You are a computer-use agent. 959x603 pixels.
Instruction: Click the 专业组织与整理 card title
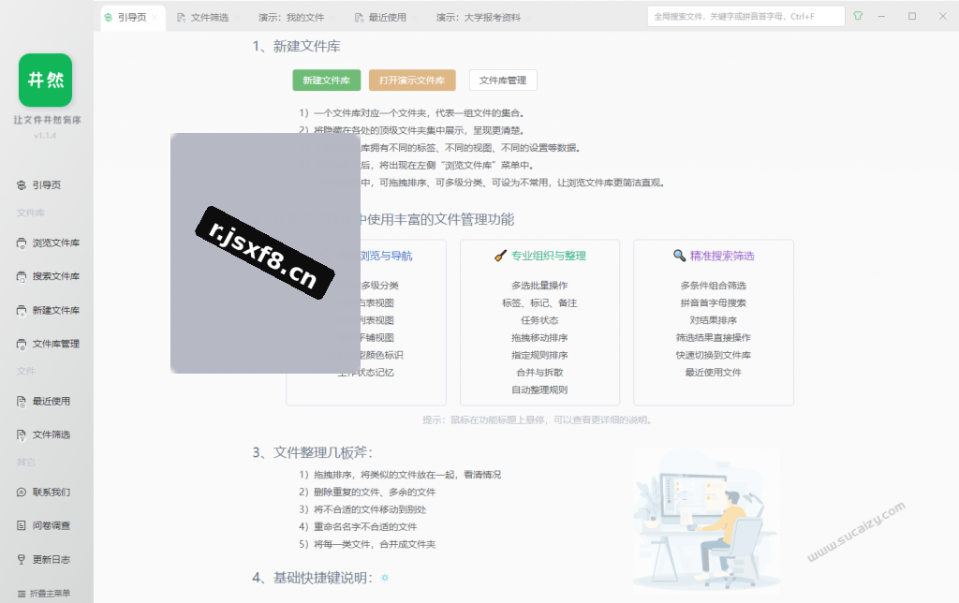click(549, 256)
